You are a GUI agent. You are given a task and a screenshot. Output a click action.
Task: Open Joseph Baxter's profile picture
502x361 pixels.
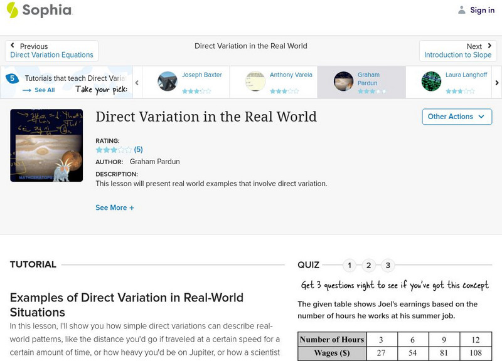coord(167,80)
